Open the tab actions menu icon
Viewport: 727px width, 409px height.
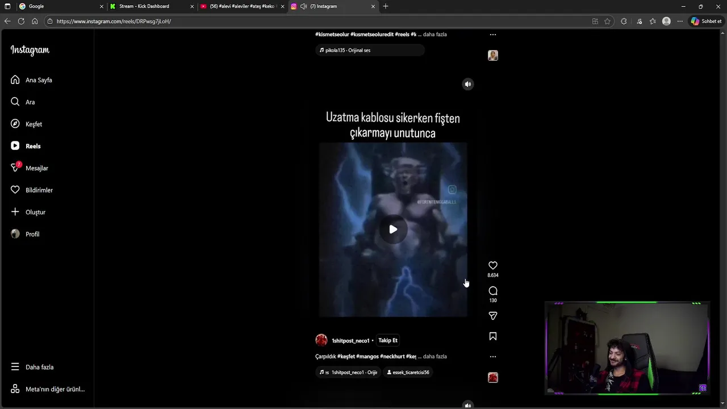7,6
